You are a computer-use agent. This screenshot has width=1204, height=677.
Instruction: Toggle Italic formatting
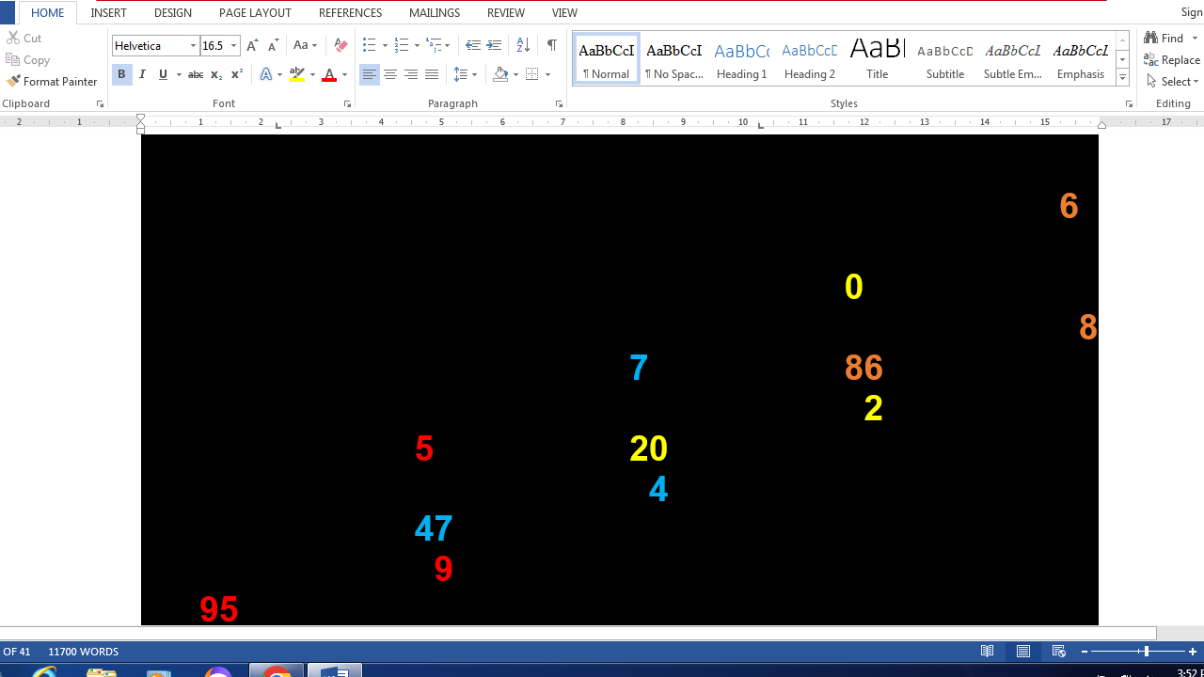pyautogui.click(x=142, y=74)
